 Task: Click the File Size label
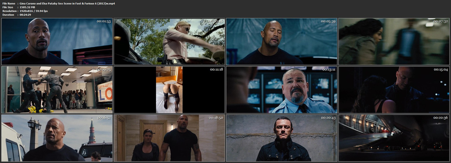[x=8, y=7]
